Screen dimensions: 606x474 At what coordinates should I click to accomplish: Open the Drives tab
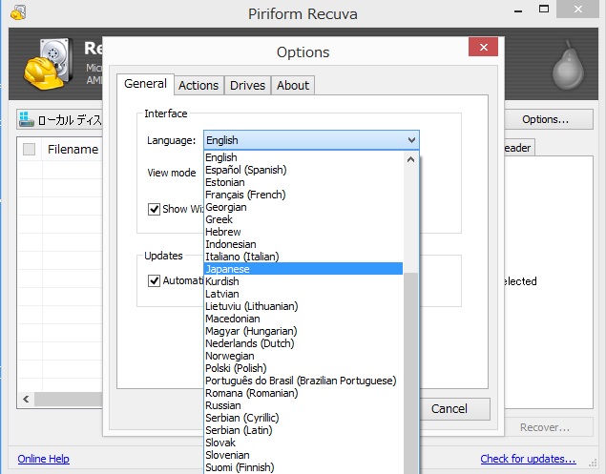click(x=248, y=86)
